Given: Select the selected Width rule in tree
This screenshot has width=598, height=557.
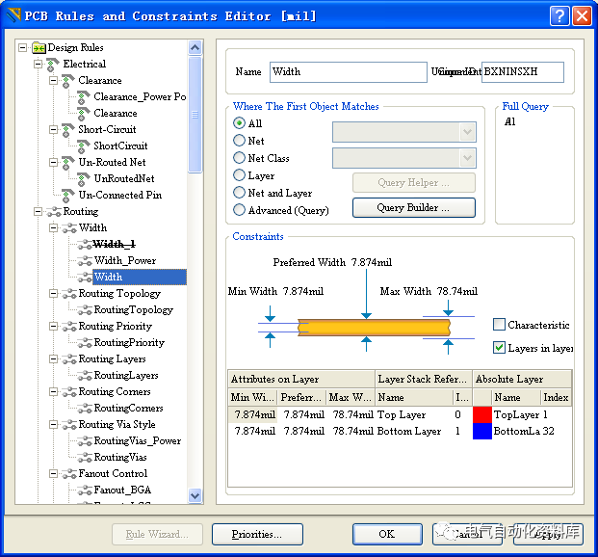Looking at the screenshot, I should [140, 278].
